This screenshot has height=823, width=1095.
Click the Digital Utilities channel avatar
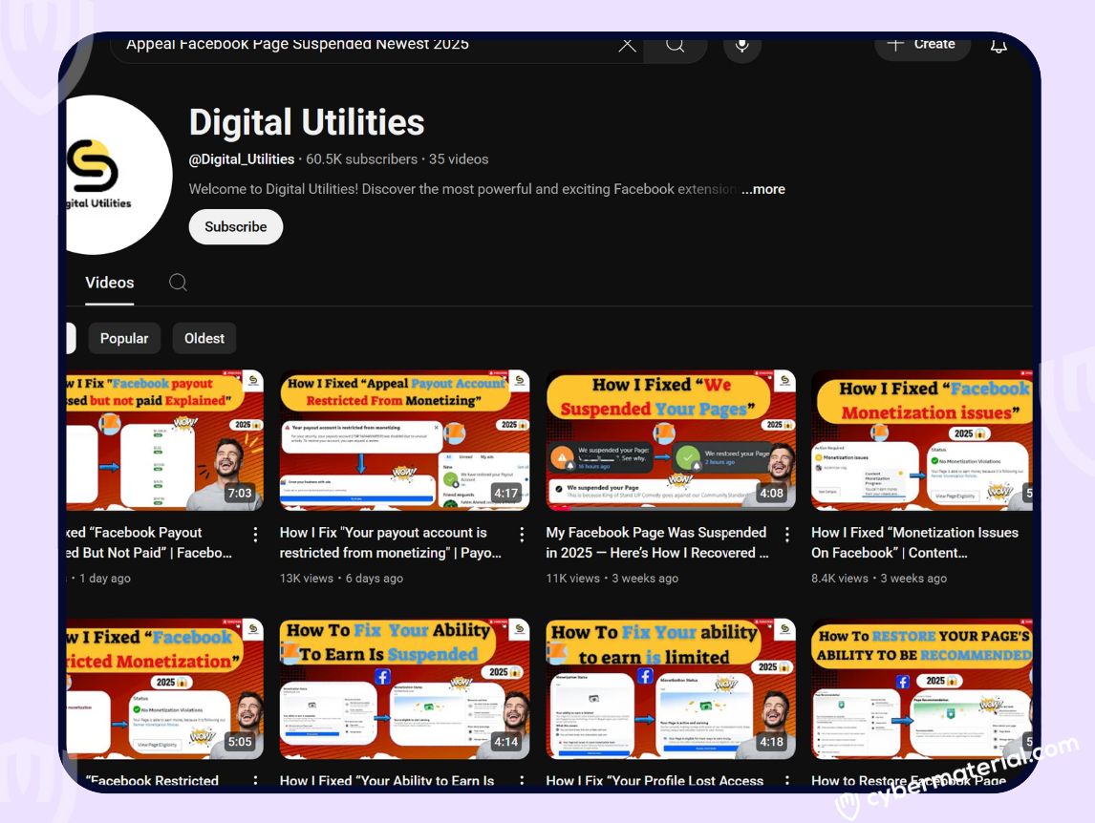coord(118,175)
